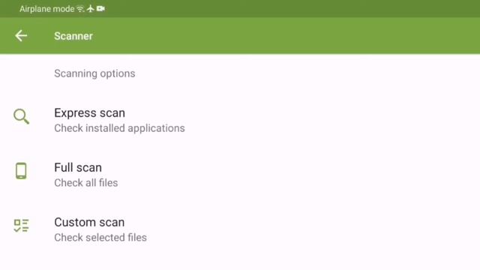
Task: Click the Express scan magnifier icon
Action: pos(22,117)
